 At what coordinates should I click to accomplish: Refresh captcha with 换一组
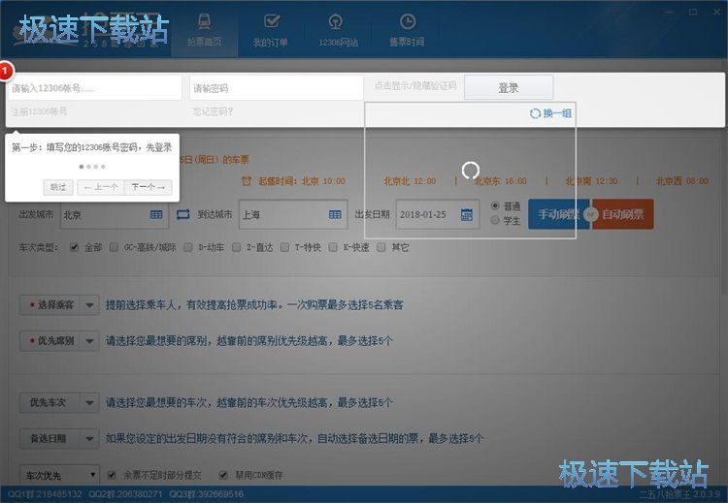pos(550,113)
